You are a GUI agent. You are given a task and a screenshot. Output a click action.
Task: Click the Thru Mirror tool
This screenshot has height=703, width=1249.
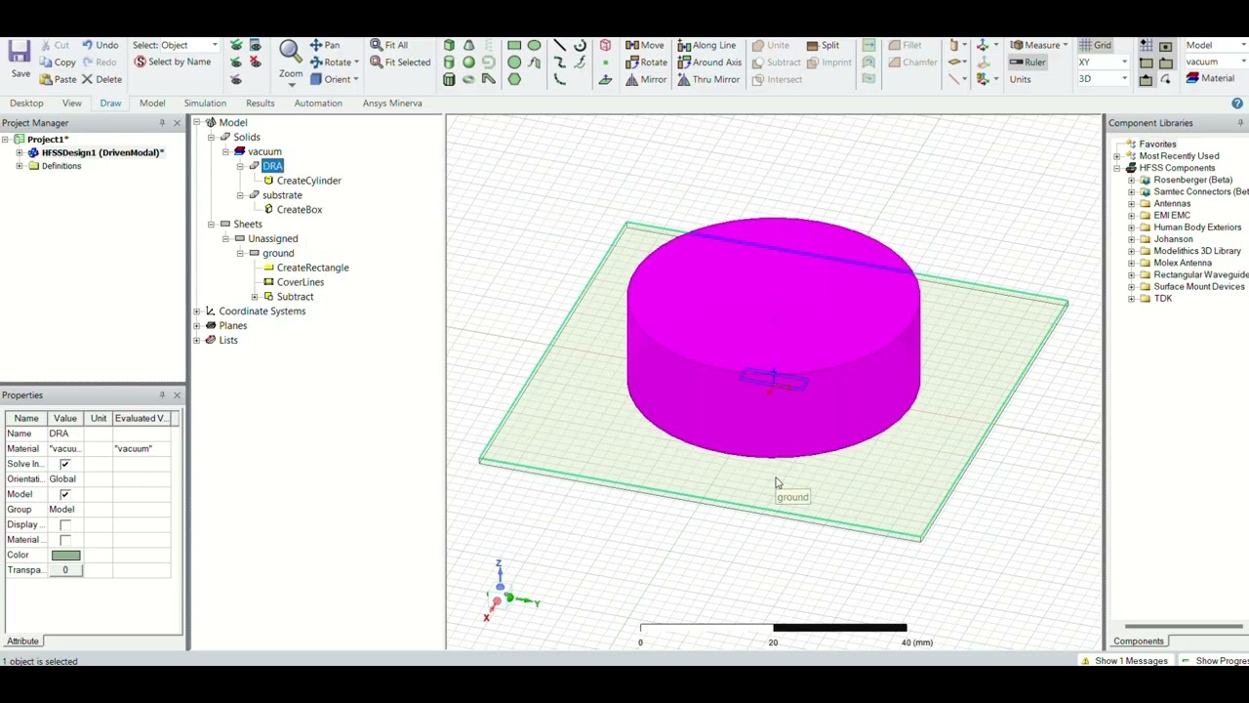point(708,79)
